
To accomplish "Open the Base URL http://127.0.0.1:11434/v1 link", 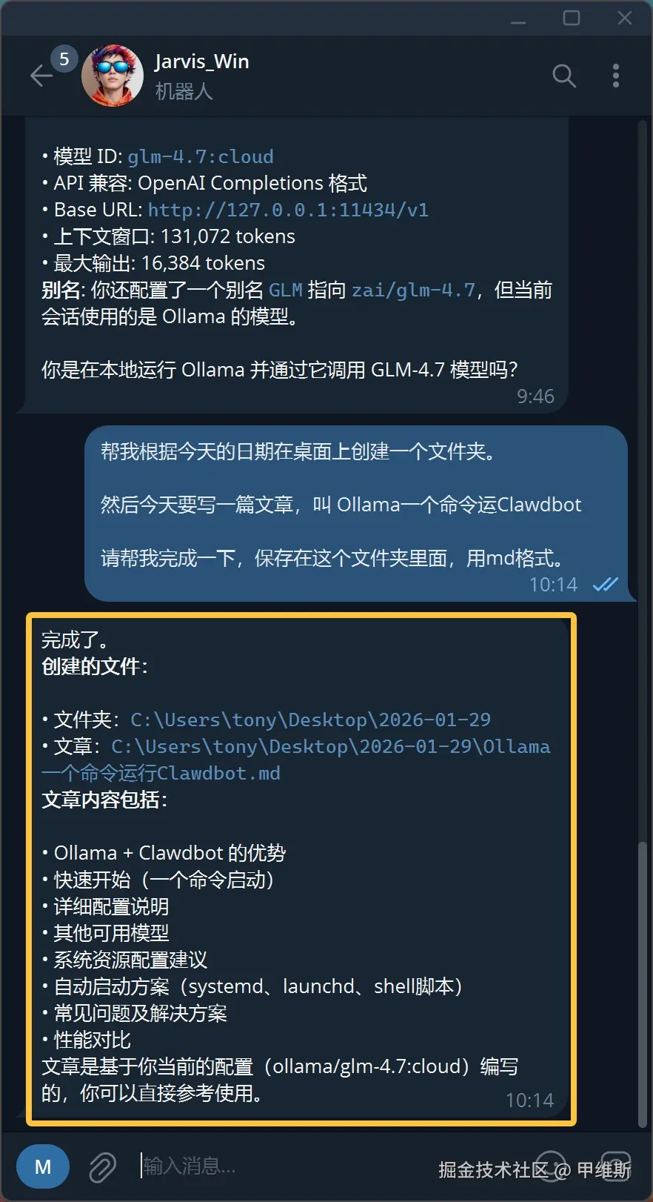I will point(288,210).
